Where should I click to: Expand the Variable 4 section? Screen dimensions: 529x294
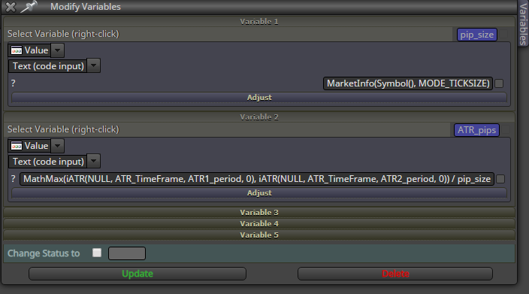[259, 224]
